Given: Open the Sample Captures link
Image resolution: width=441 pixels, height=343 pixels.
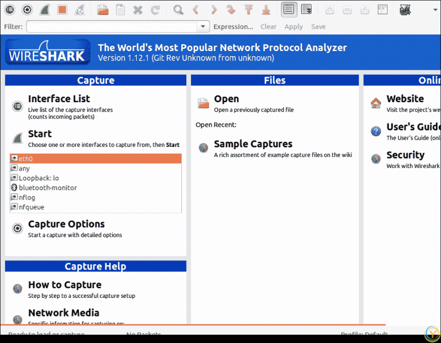Looking at the screenshot, I should click(x=253, y=144).
